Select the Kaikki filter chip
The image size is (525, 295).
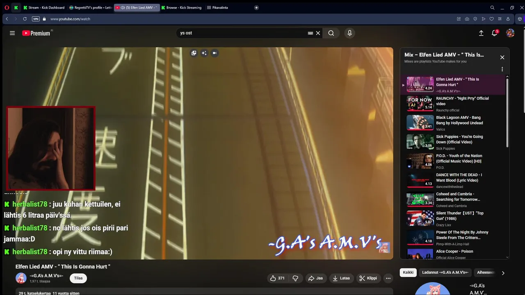[408, 272]
